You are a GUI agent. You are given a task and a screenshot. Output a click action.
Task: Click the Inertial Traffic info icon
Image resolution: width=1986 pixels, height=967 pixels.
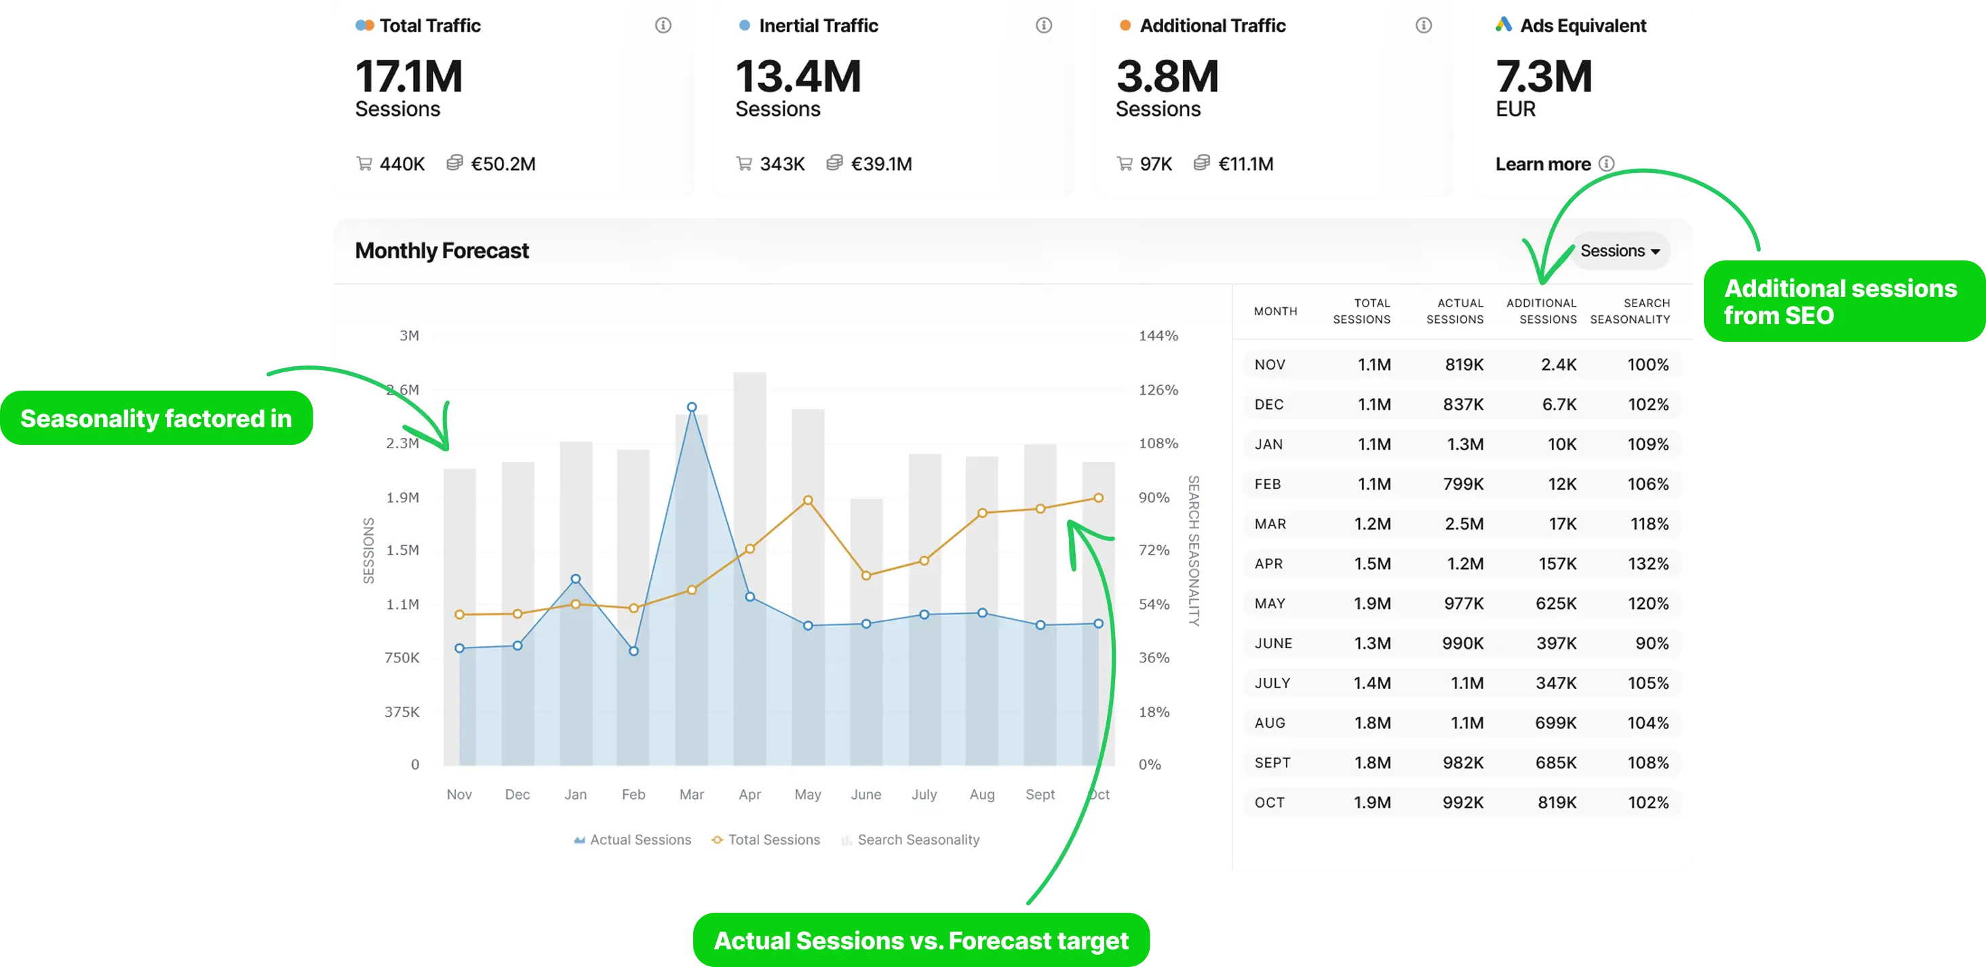[1043, 24]
